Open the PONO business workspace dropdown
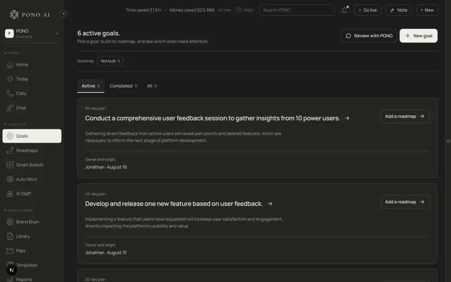Viewport: 451px width, 282px height. tap(32, 33)
